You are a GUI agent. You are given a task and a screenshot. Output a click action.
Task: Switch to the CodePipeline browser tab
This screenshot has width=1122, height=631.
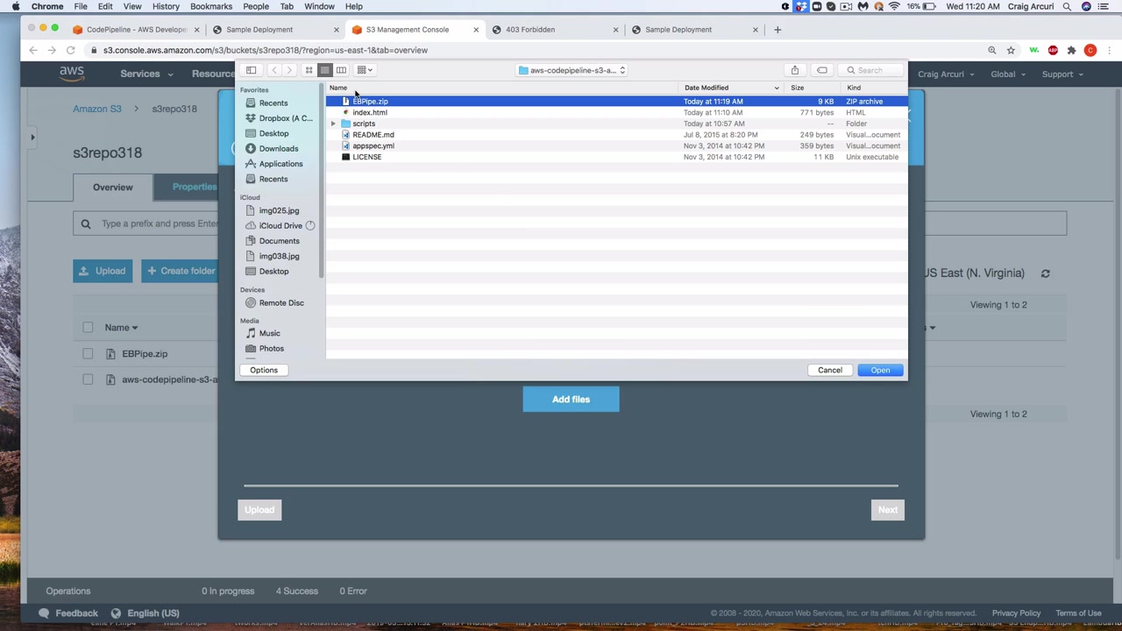pos(136,30)
